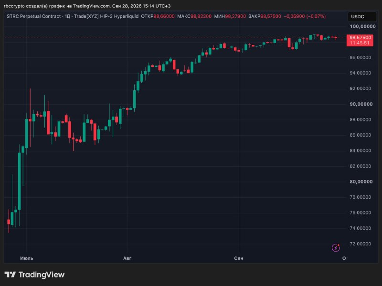Select the 1Д interval label in legend
Viewport: 382px width, 286px height.
[x=67, y=16]
